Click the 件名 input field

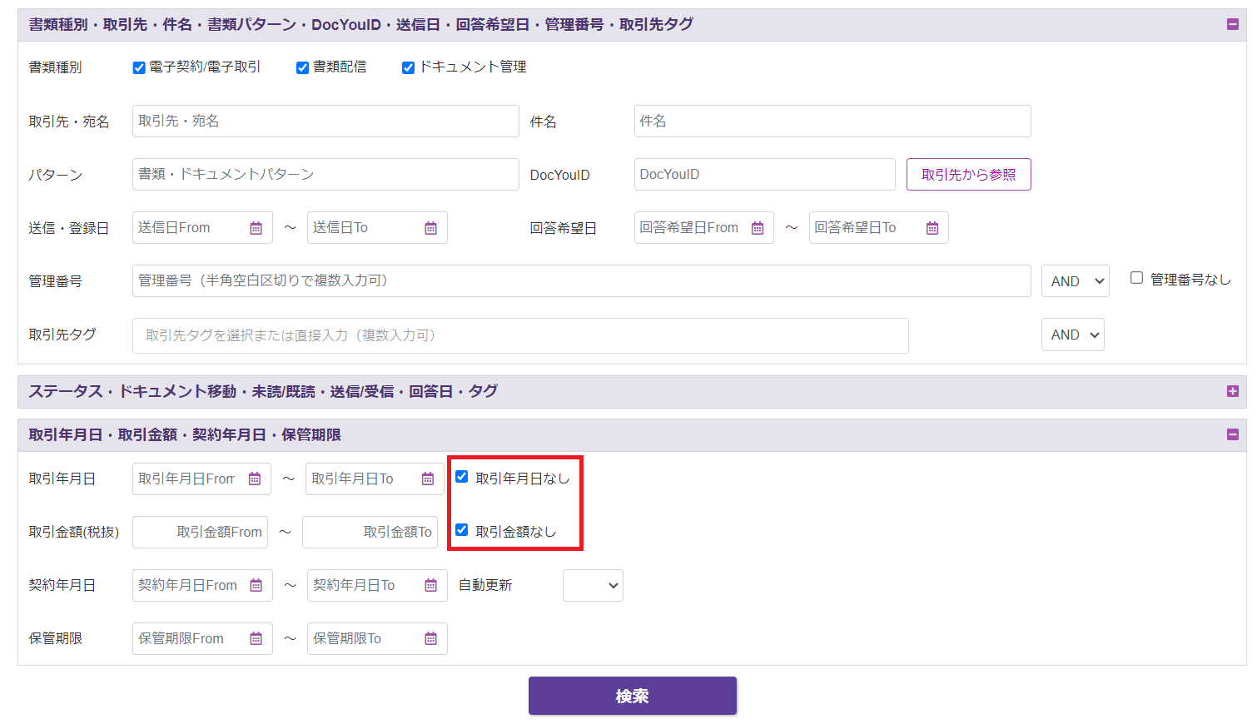click(x=832, y=121)
